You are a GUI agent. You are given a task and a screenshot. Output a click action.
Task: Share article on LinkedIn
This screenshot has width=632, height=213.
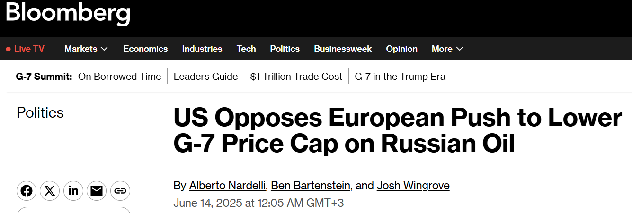tap(73, 191)
